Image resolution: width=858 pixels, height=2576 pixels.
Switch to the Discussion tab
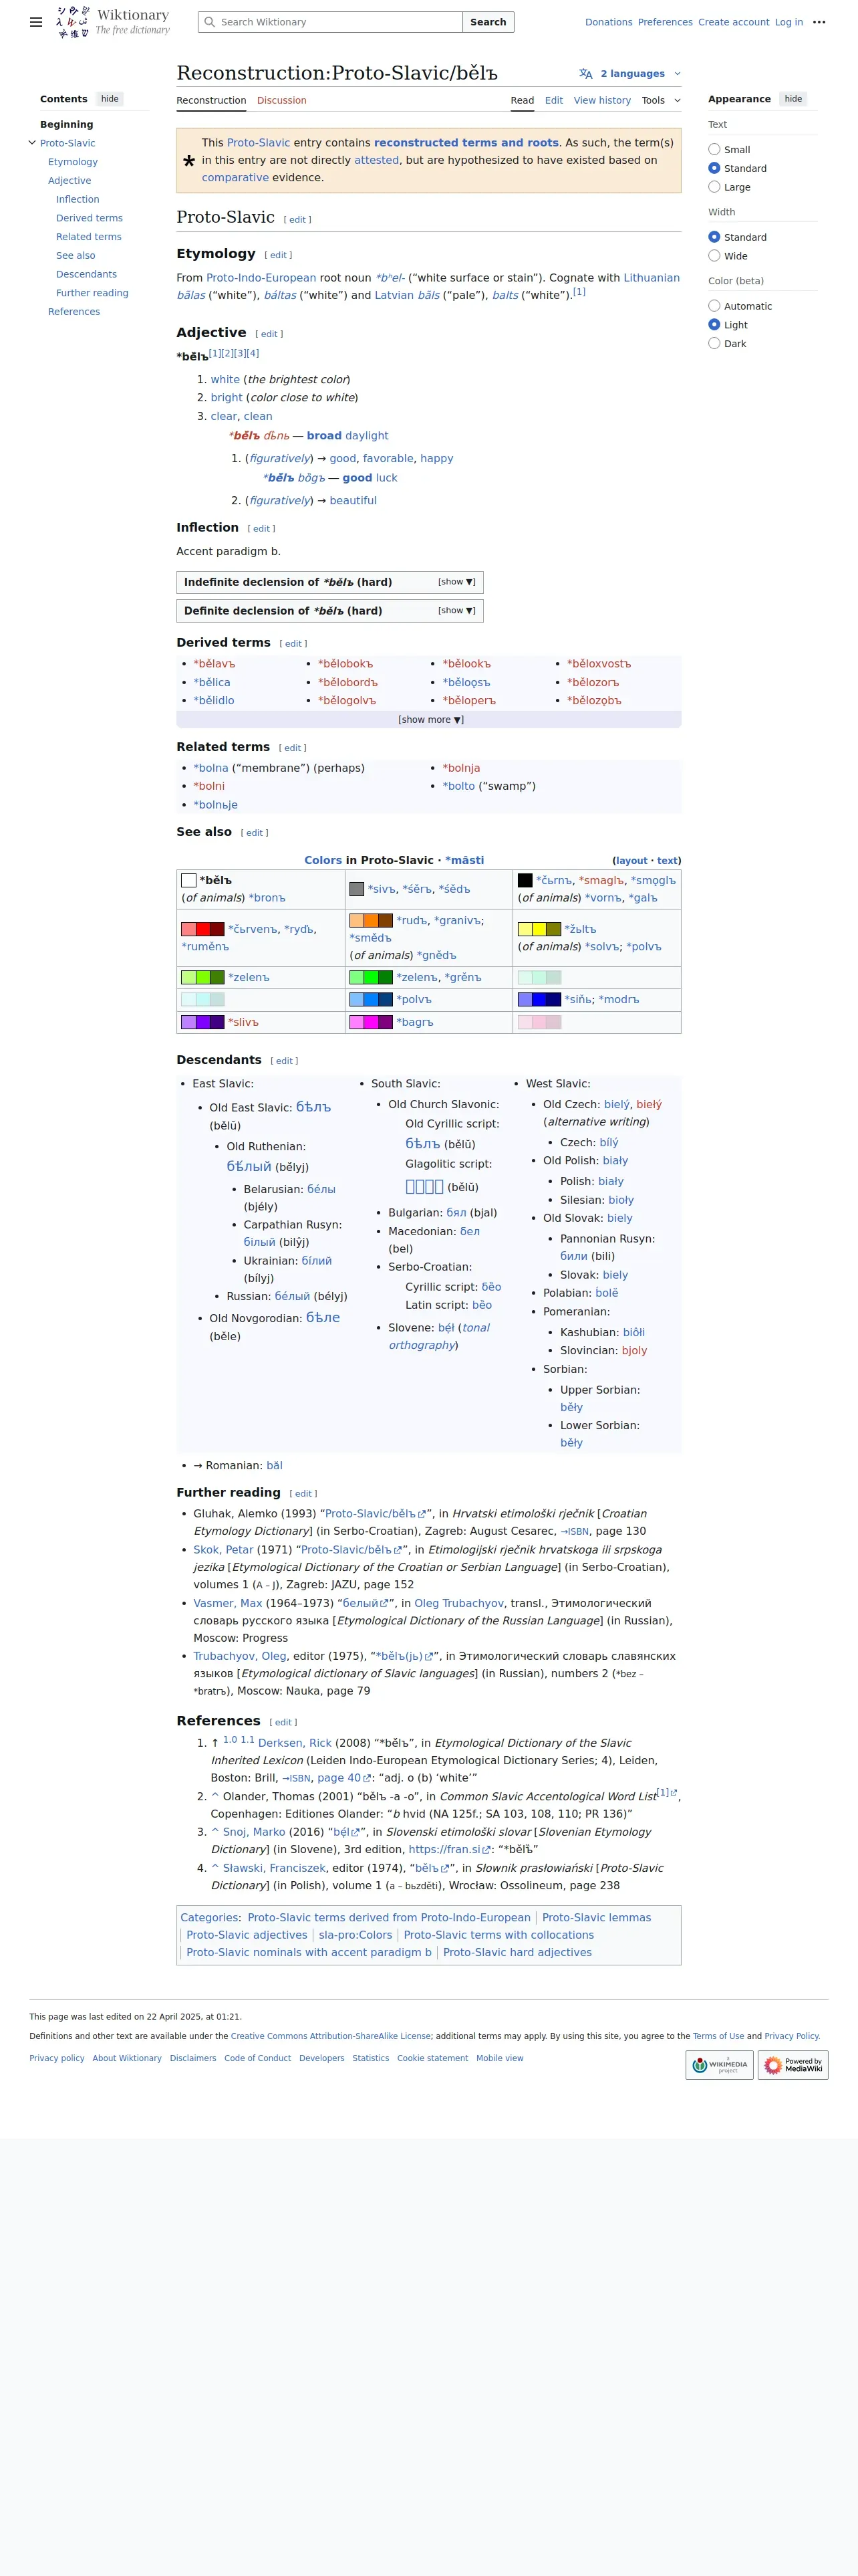tap(282, 100)
